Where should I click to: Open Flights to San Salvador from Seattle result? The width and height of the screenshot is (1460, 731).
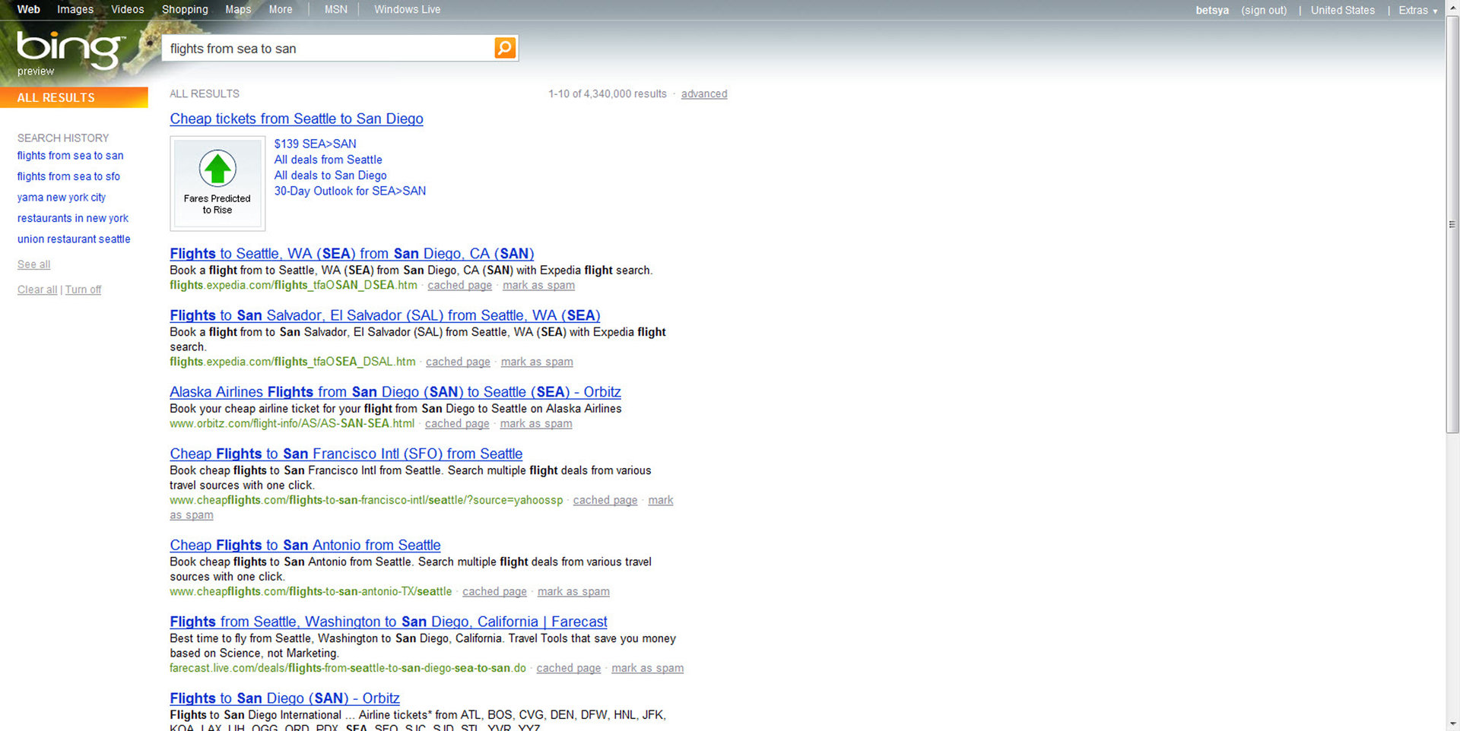click(x=385, y=315)
